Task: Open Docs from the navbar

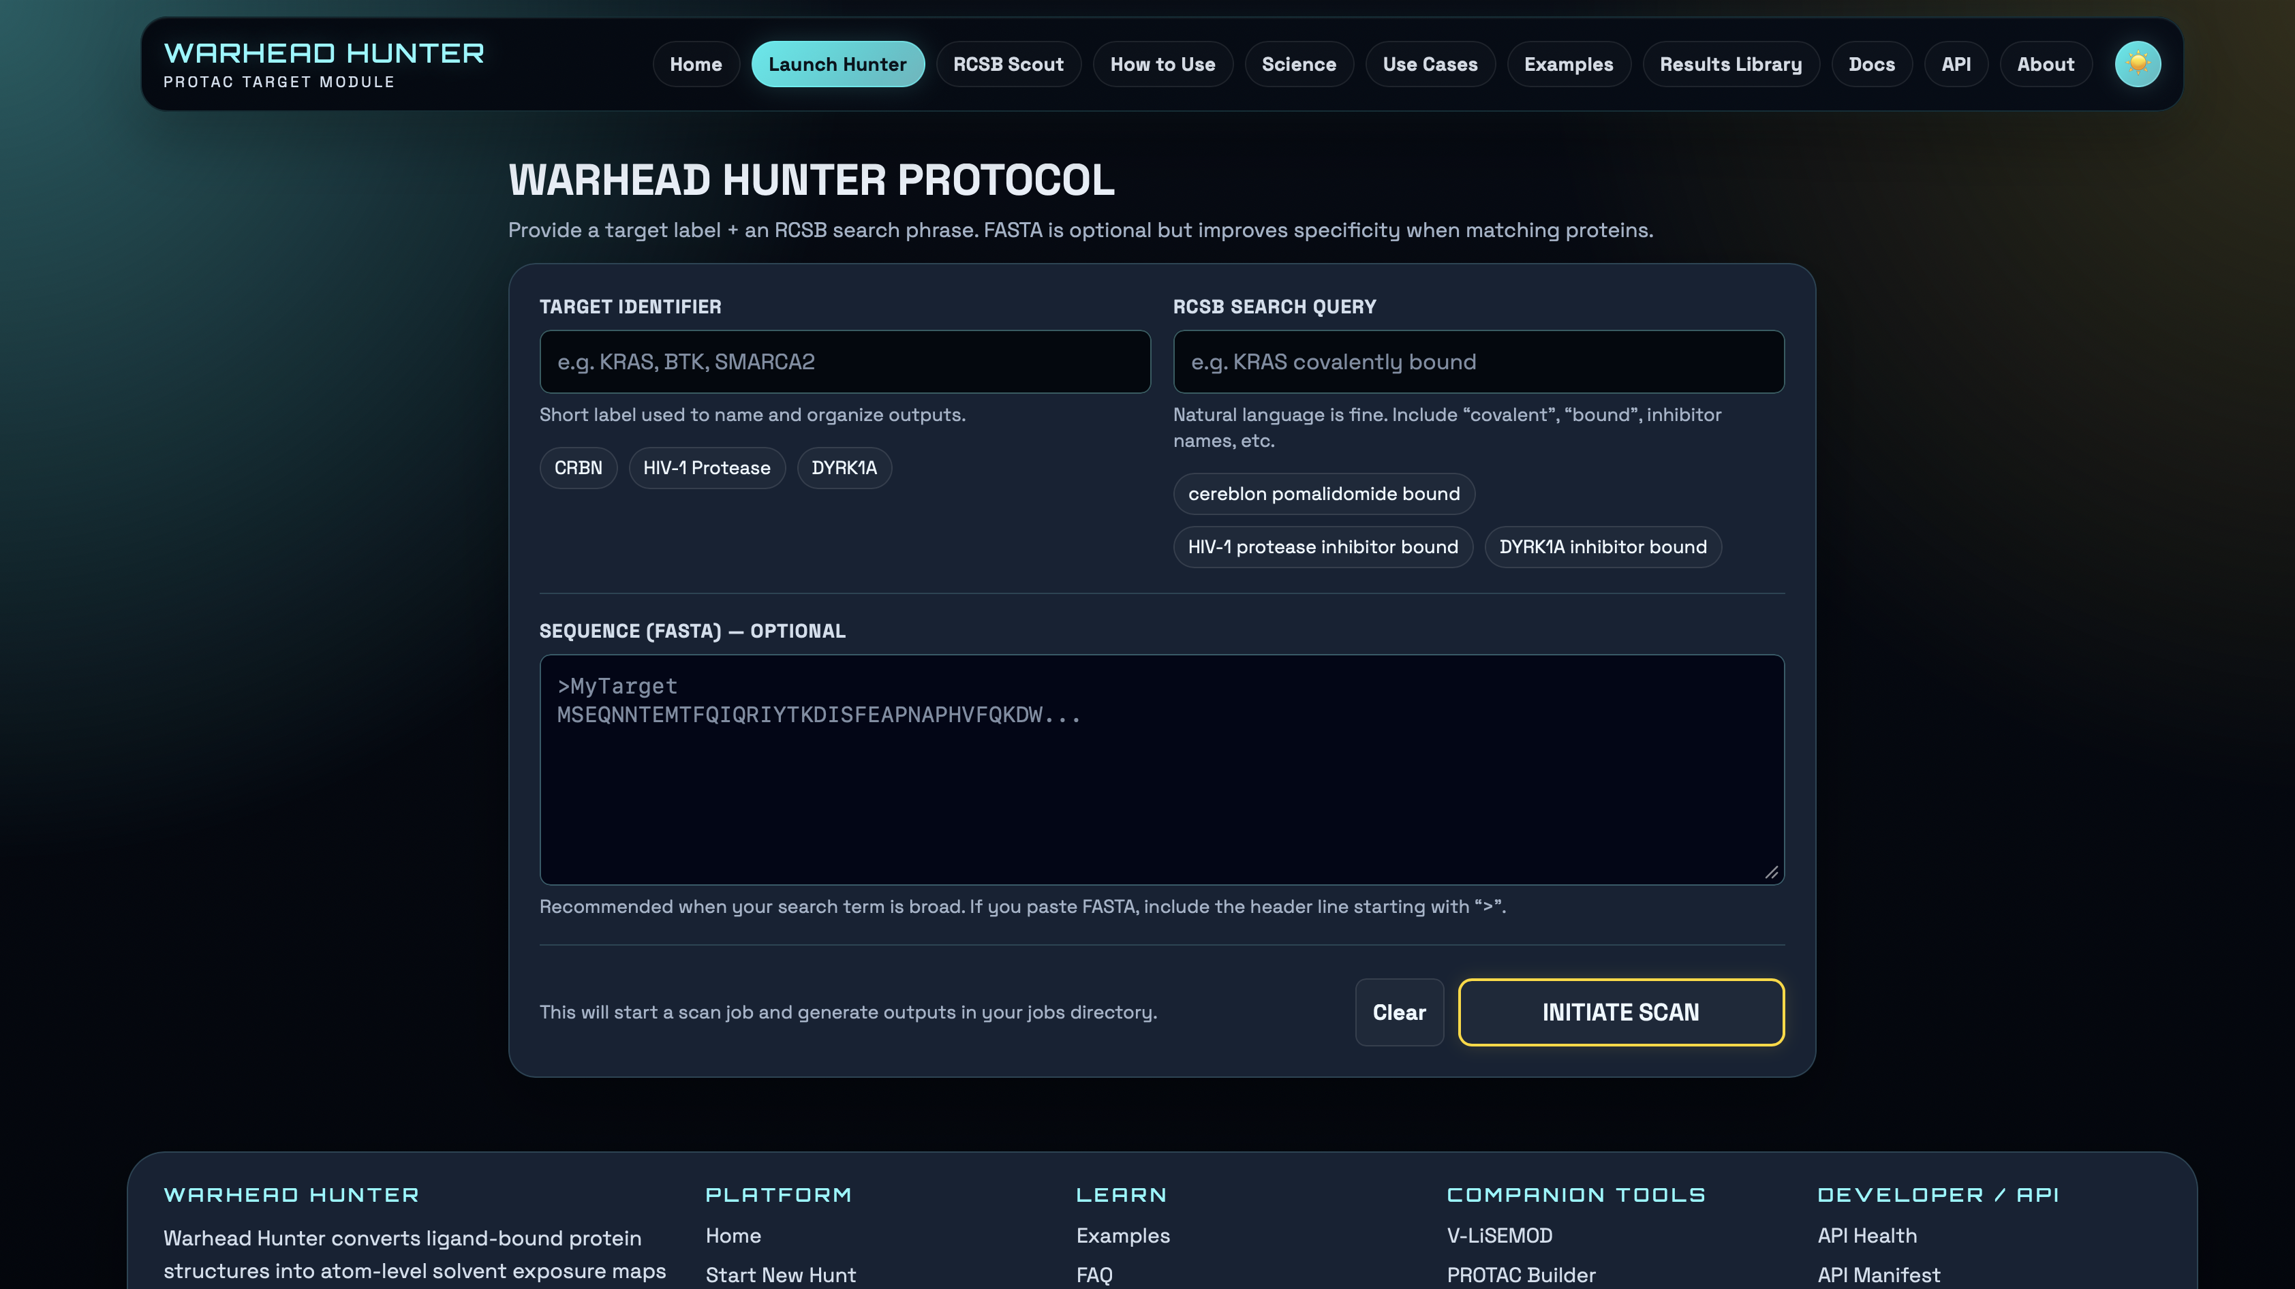Action: [1872, 64]
